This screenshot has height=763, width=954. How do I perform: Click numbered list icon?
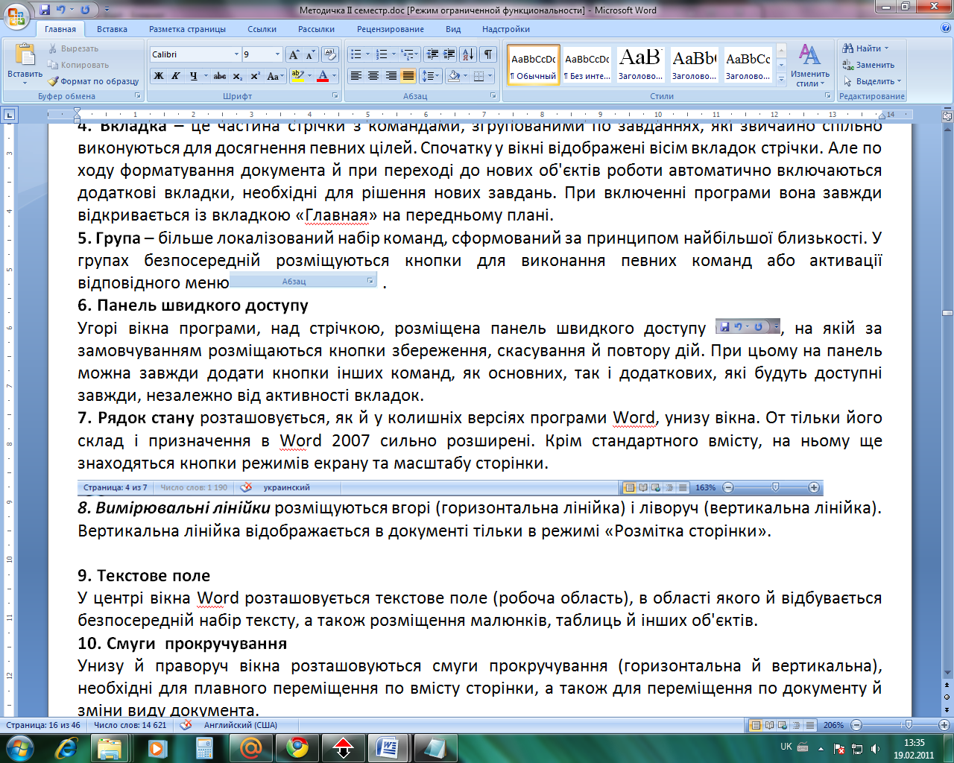point(382,54)
